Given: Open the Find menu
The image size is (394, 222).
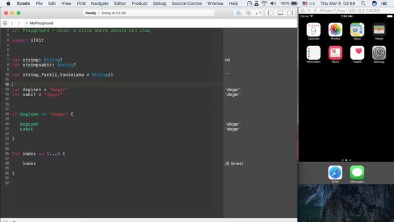Looking at the screenshot, I should click(x=81, y=3).
